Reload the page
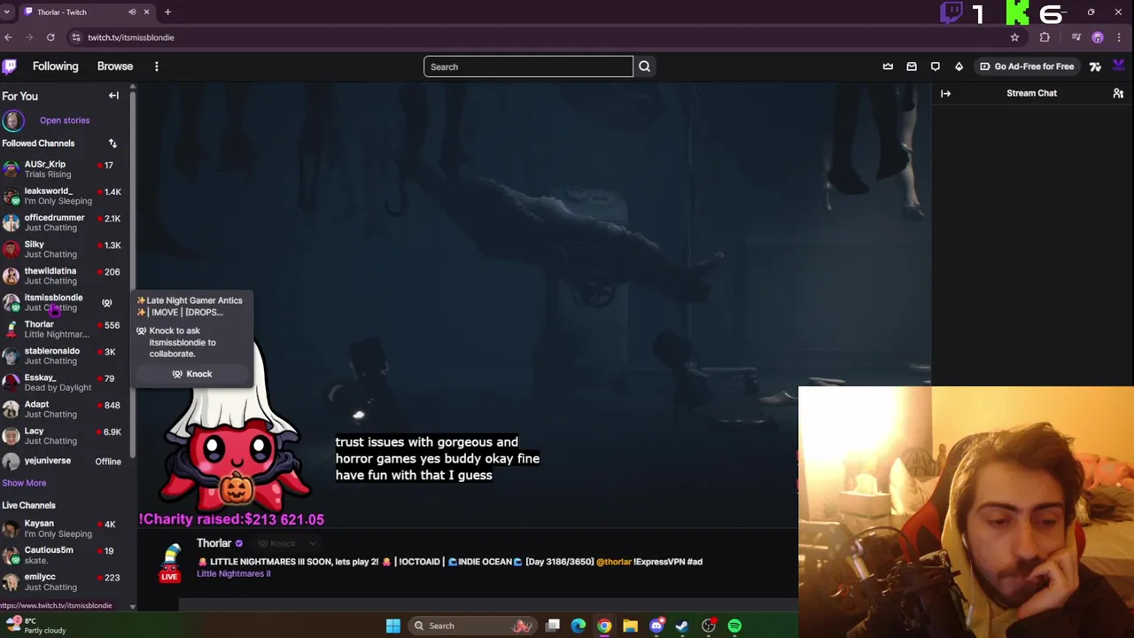 [x=50, y=37]
